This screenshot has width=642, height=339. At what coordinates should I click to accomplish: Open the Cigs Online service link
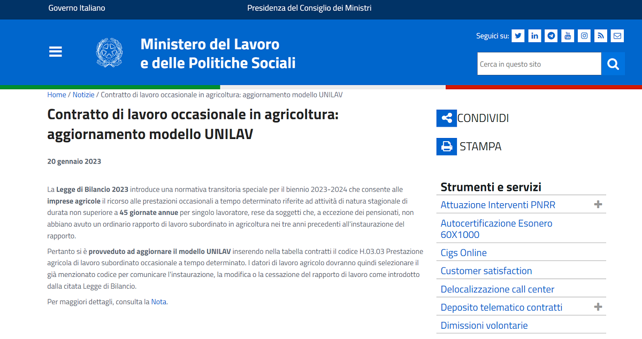[x=463, y=252]
